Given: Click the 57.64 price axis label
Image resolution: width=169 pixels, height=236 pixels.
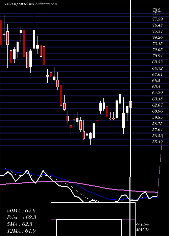Looking at the screenshot, I should [x=158, y=129].
